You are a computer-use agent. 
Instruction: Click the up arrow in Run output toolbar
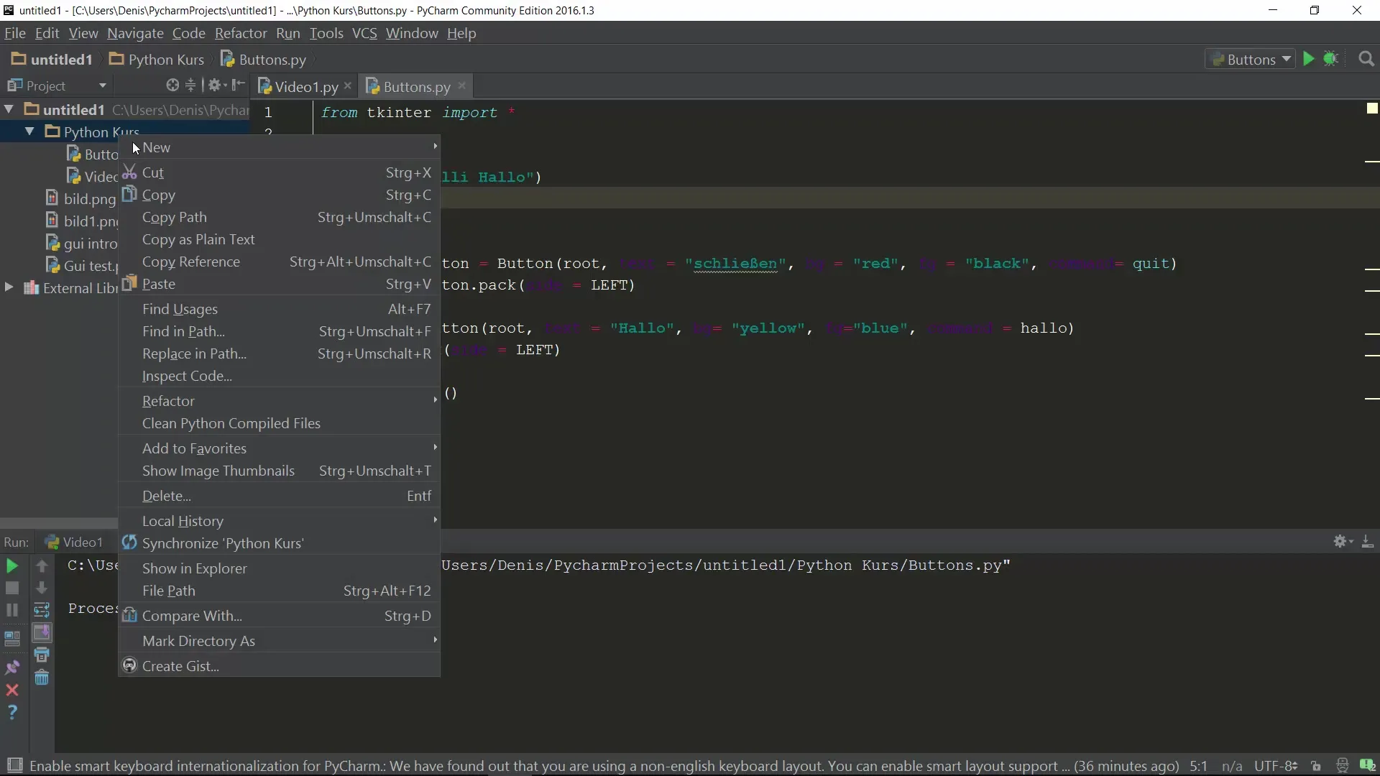coord(42,566)
